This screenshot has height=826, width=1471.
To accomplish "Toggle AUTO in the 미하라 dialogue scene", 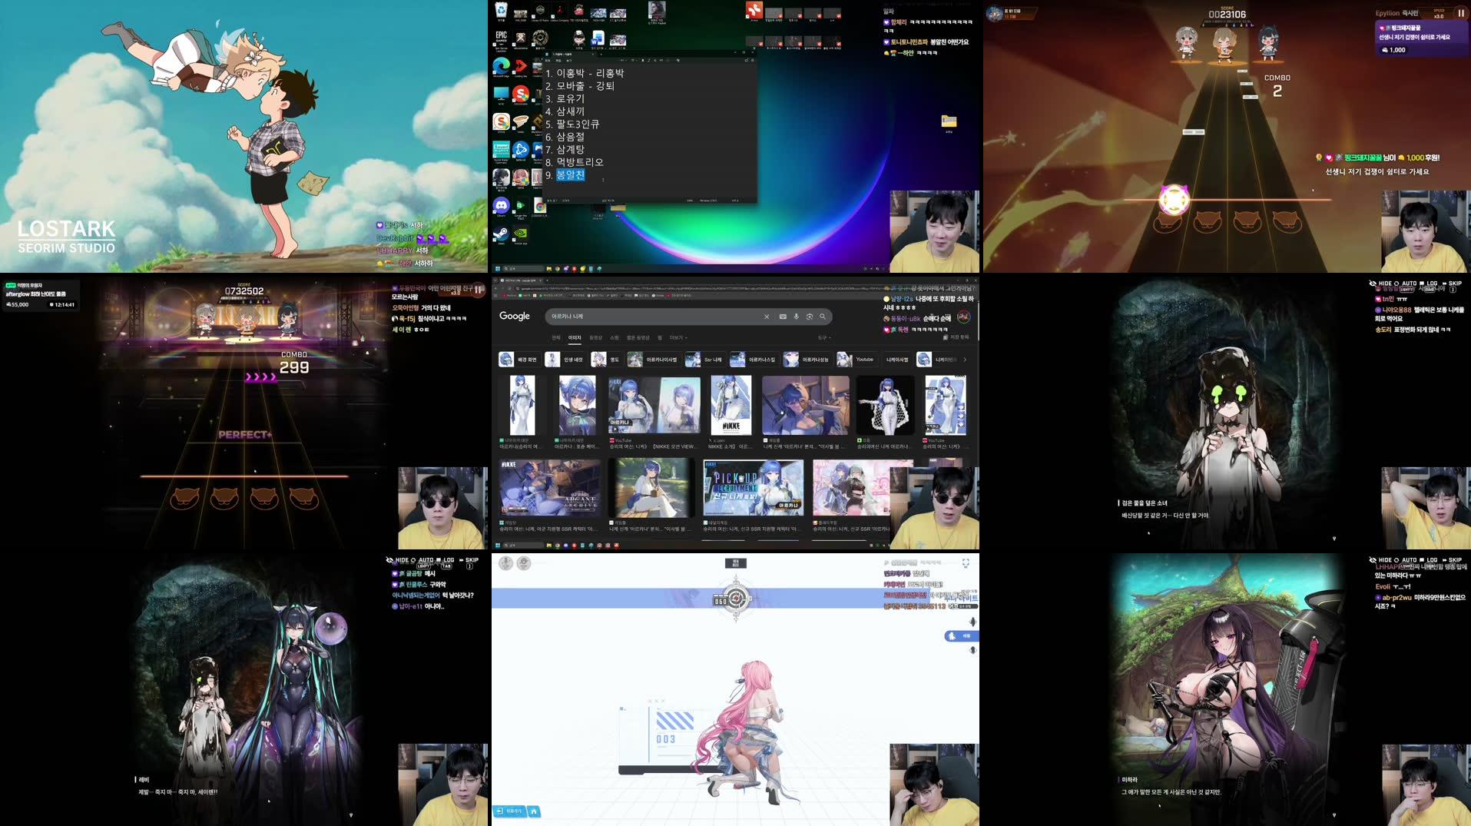I will 1405,560.
